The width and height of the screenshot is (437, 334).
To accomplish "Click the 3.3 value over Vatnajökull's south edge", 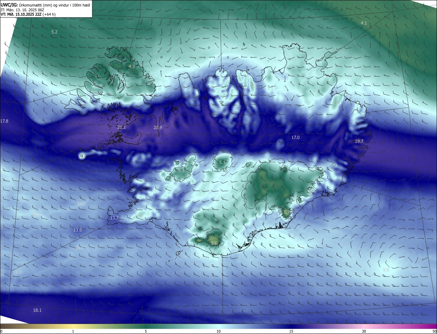I will (286, 212).
